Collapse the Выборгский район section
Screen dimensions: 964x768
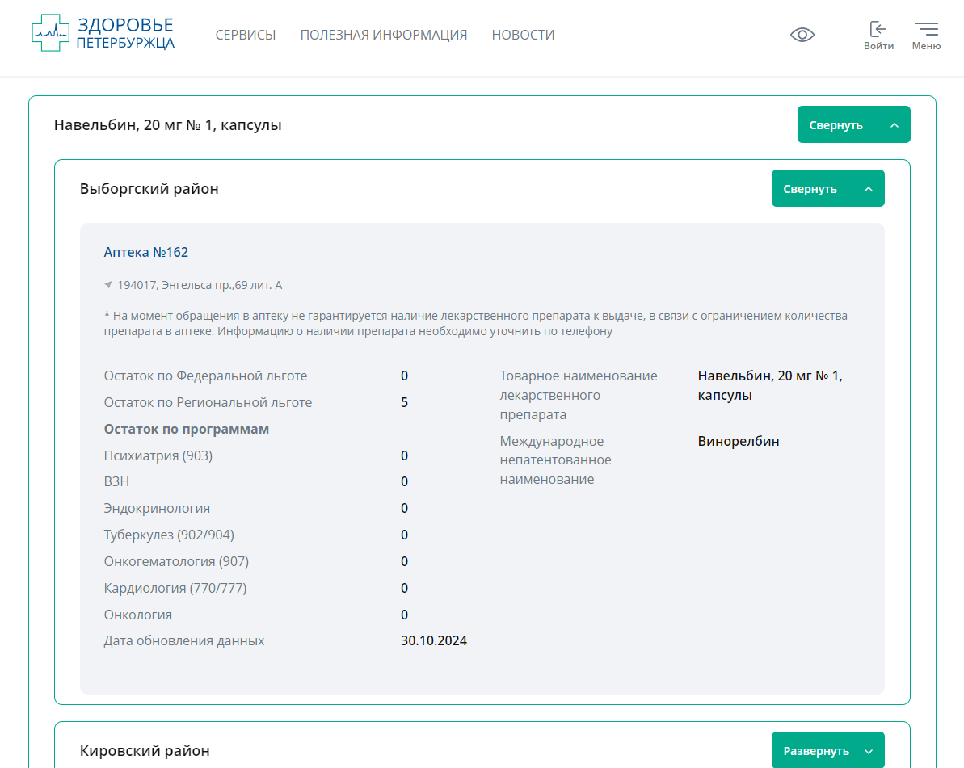pyautogui.click(x=827, y=189)
